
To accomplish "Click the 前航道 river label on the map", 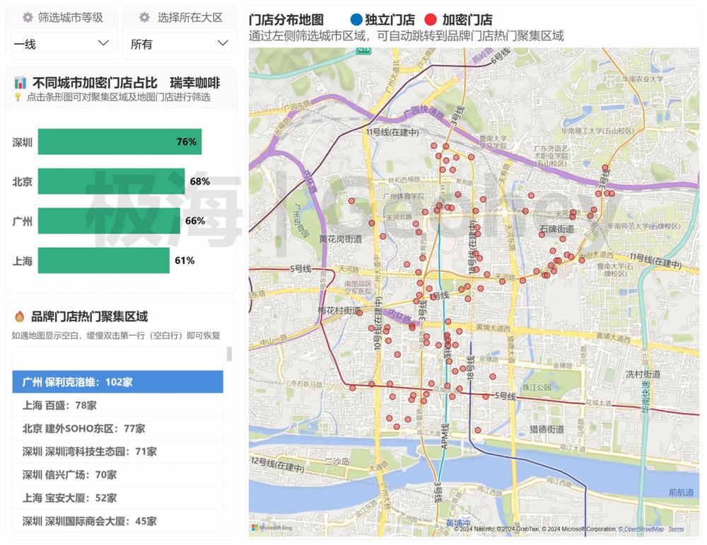I will (682, 492).
